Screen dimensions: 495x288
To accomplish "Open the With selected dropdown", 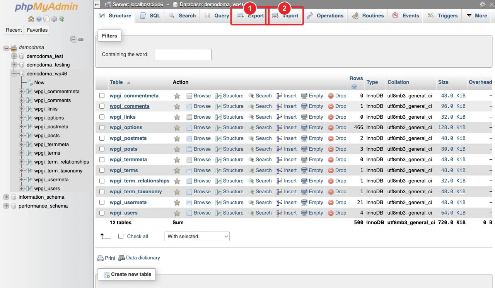I will (197, 236).
